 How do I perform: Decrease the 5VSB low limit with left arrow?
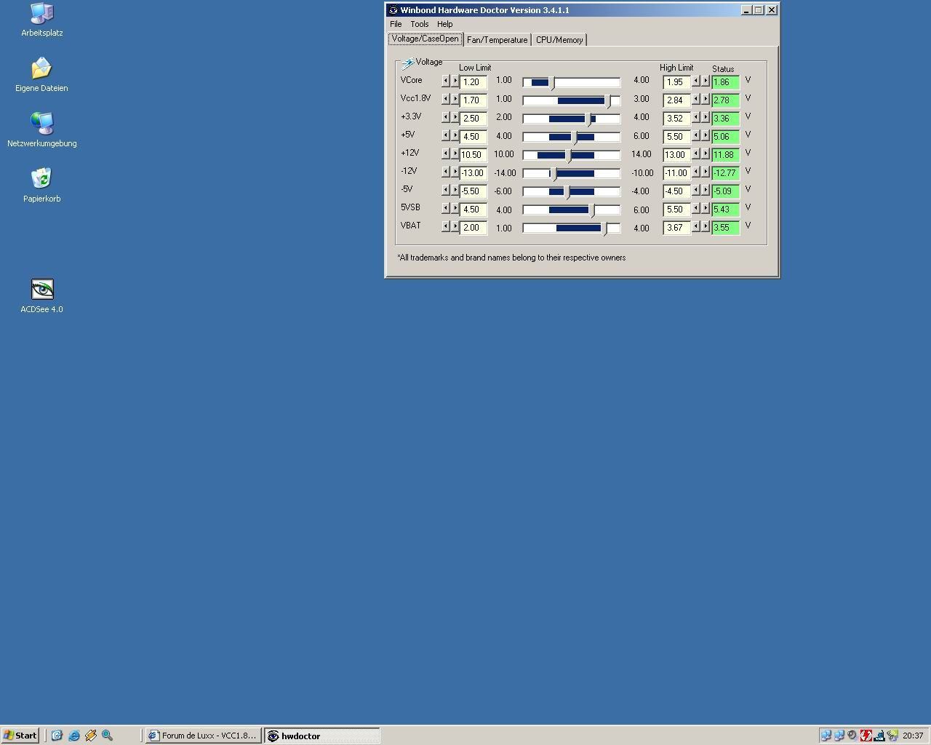(445, 208)
